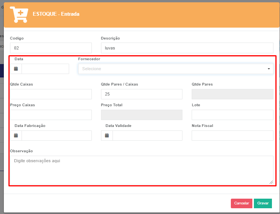Click the shopping cart icon in header
The image size is (280, 214).
tap(19, 14)
